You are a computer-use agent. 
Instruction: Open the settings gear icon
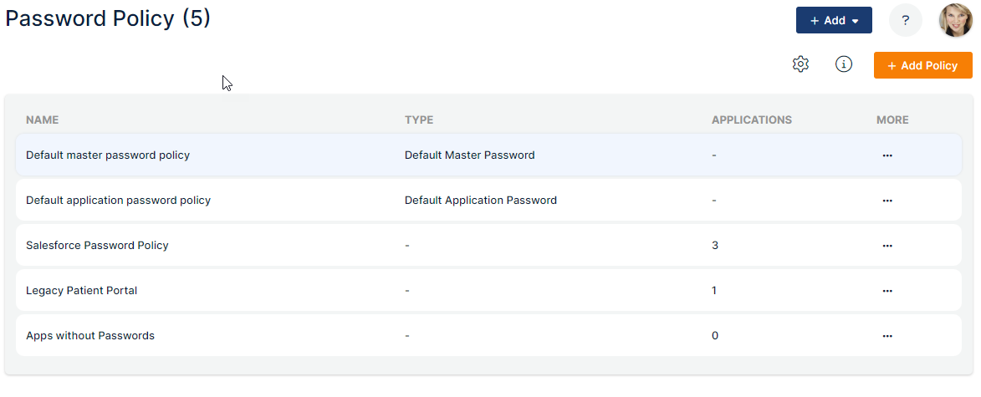(800, 64)
